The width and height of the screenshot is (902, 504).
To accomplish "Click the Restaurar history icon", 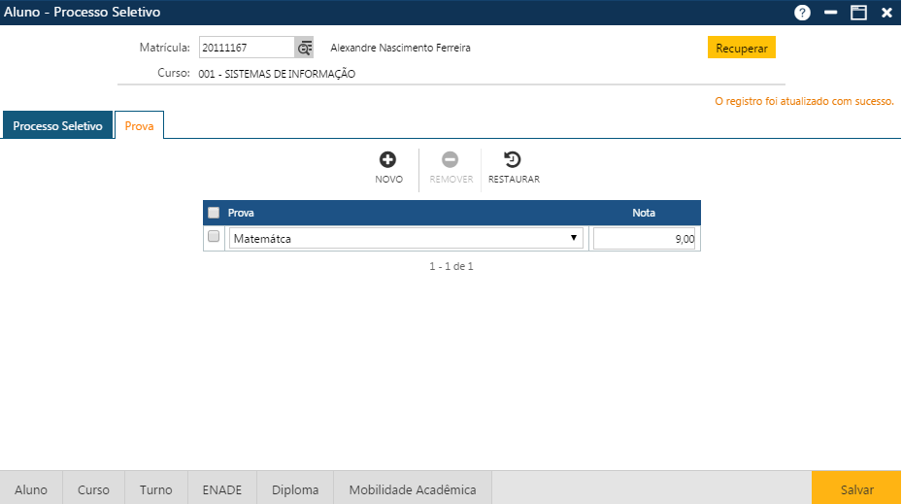I will tap(513, 160).
